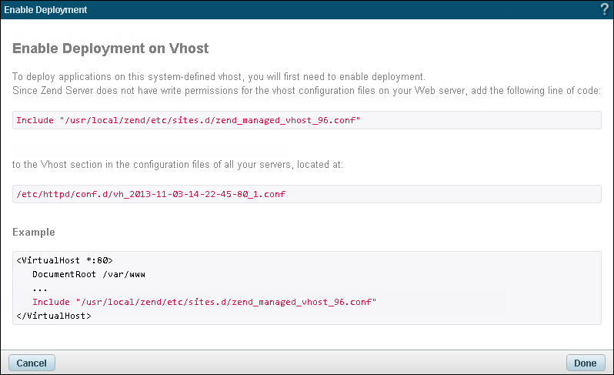Click the 'Enable Deployment on Vhost' heading
This screenshot has height=375, width=614.
pyautogui.click(x=111, y=49)
